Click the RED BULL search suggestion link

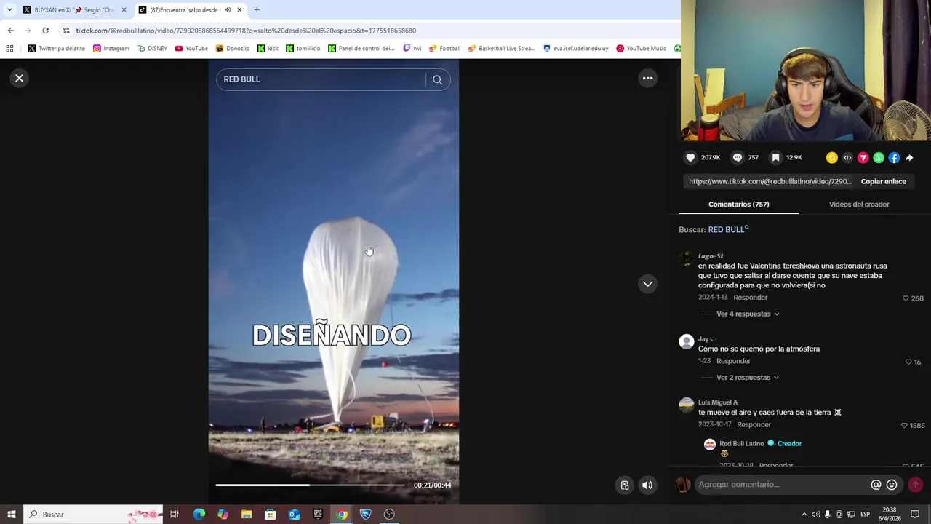[x=728, y=229]
